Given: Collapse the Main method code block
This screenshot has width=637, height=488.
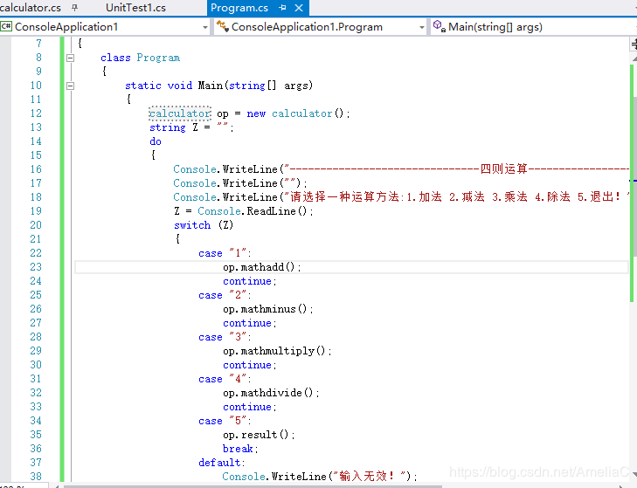Looking at the screenshot, I should (x=70, y=86).
